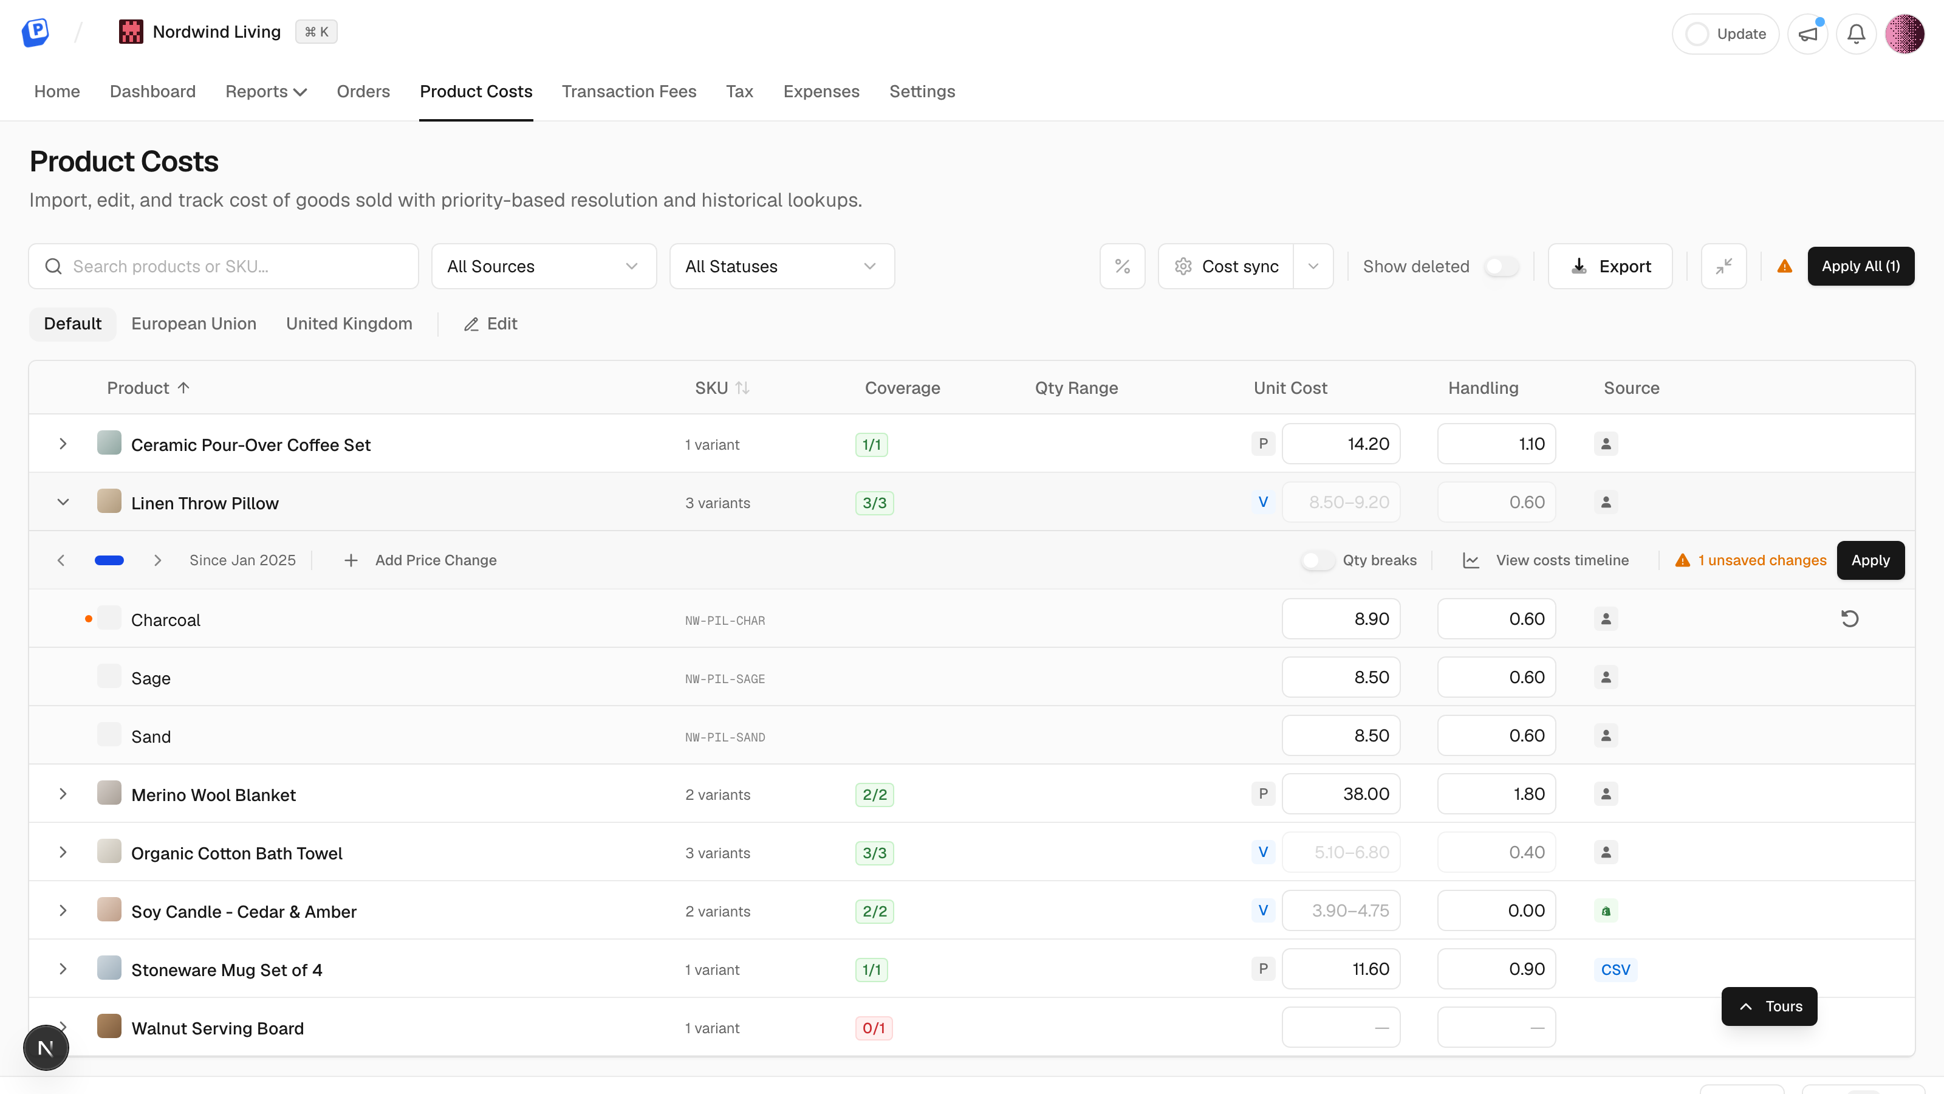Click the blue P app logo
1944x1094 pixels.
[35, 32]
